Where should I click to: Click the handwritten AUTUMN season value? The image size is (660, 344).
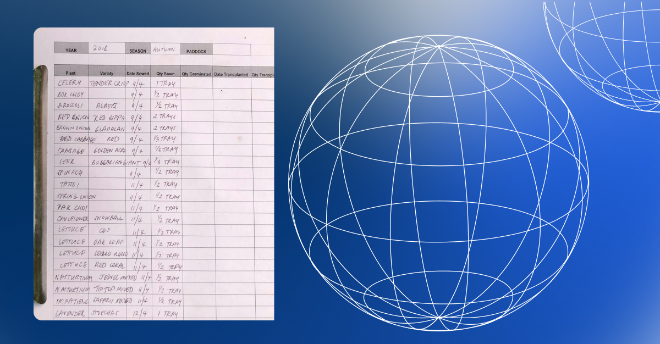[163, 49]
